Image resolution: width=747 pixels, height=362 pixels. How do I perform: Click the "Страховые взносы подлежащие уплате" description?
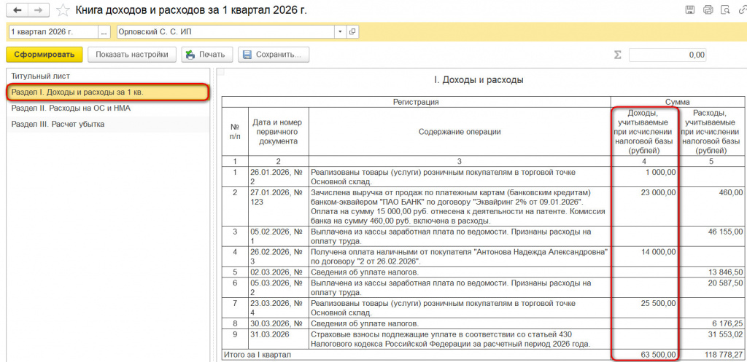click(x=460, y=339)
